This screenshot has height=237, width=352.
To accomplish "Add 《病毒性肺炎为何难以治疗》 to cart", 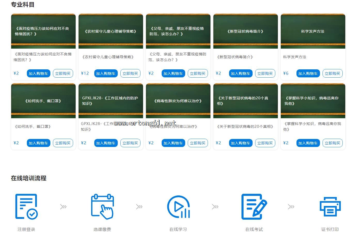I will (x=173, y=143).
